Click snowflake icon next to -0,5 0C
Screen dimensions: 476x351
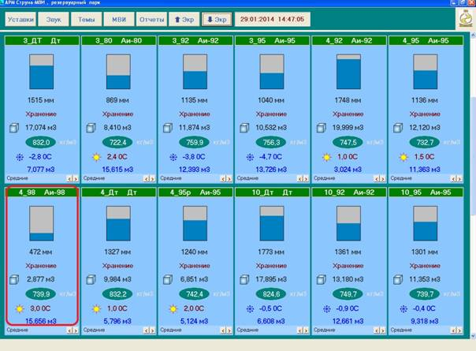point(250,308)
